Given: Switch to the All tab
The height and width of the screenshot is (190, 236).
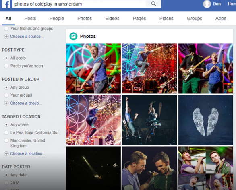Looking at the screenshot, I should 8,19.
